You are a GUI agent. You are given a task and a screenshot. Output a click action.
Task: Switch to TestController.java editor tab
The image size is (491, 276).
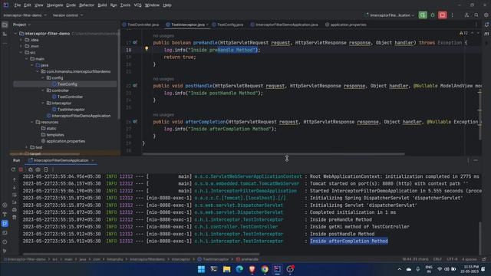click(141, 25)
